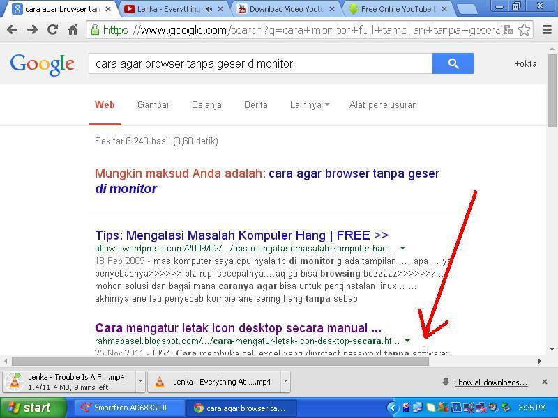Click the VLC cone icon for Lenka - Everything At download
This screenshot has height=418, width=558.
tap(160, 382)
